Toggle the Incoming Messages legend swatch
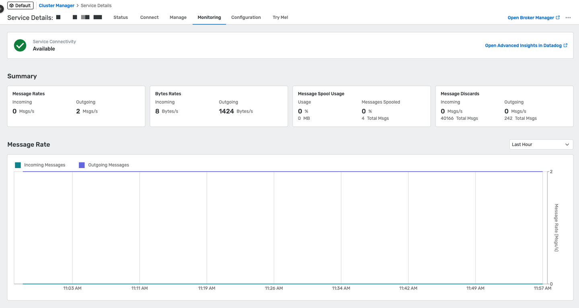The image size is (579, 308). click(x=18, y=165)
